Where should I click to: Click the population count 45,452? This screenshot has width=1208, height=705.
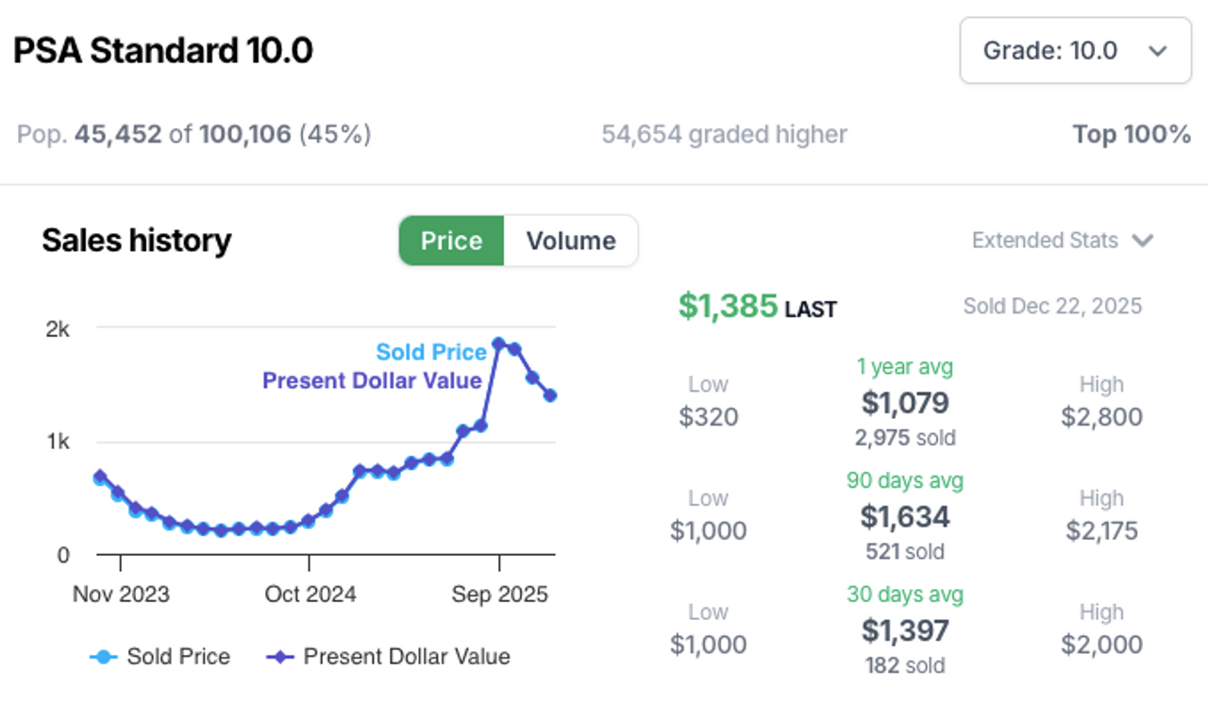(118, 135)
